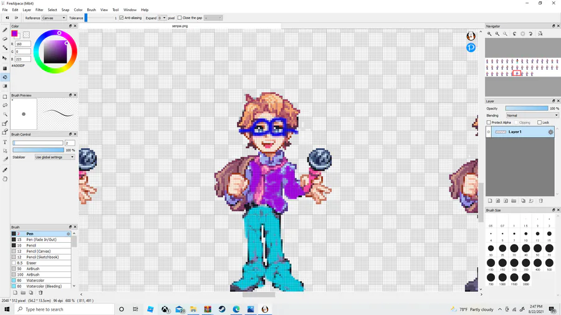
Task: Open Pen brush settings gear
Action: pos(69,234)
